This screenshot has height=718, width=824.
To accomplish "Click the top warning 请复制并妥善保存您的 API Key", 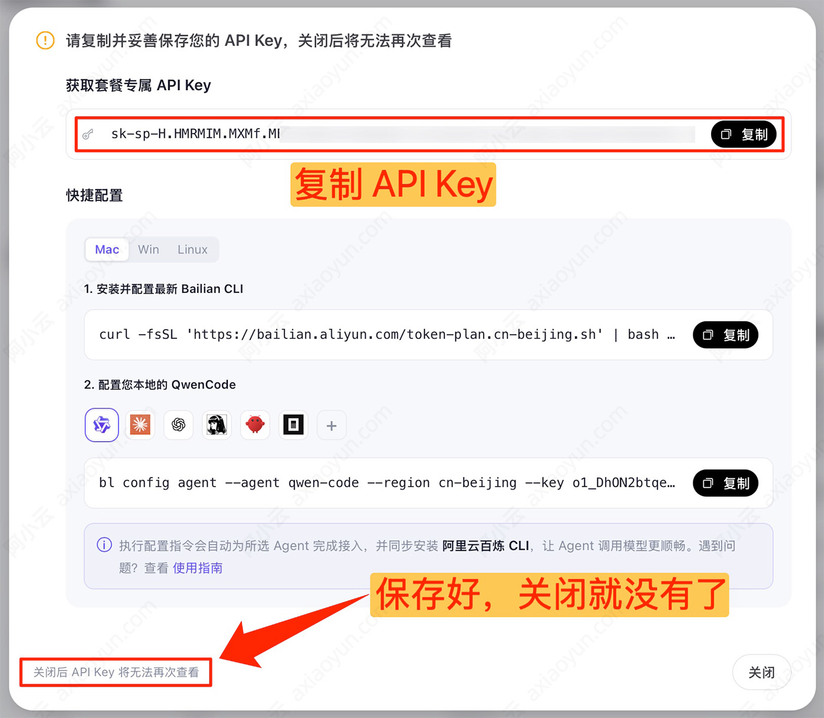I will point(259,41).
